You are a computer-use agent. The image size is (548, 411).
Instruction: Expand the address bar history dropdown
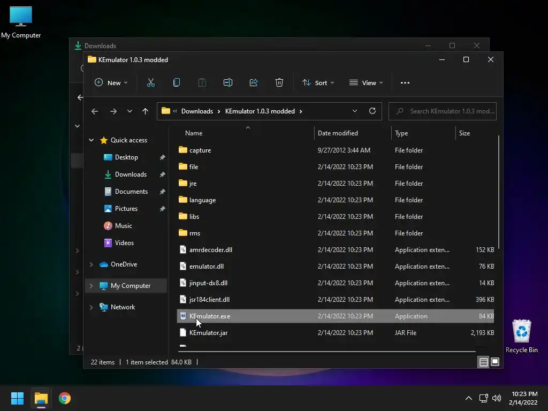point(355,111)
